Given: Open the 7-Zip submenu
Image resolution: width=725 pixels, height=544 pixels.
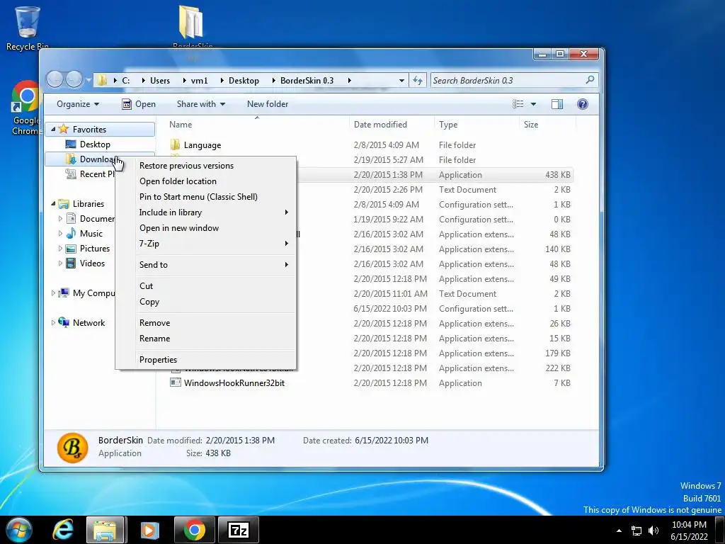Looking at the screenshot, I should coord(206,244).
